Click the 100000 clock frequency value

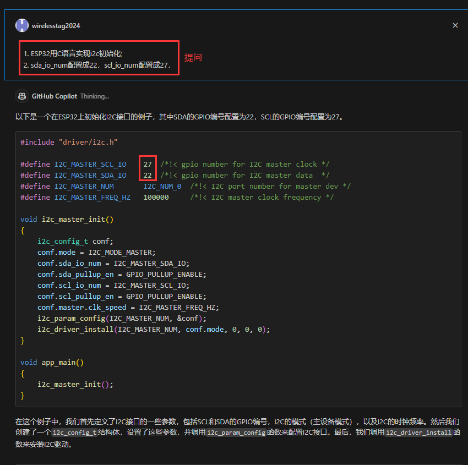point(156,197)
